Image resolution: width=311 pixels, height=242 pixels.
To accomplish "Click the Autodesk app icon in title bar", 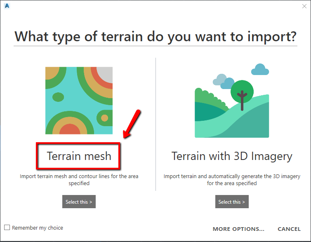I will (7, 6).
